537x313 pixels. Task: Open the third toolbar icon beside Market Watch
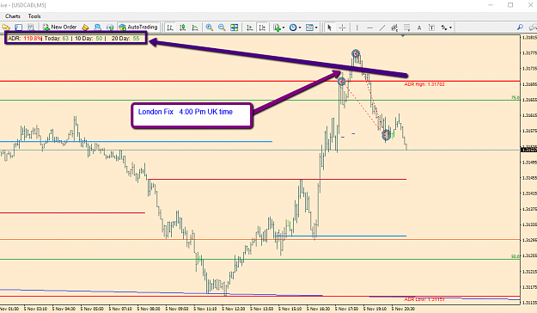pos(31,28)
